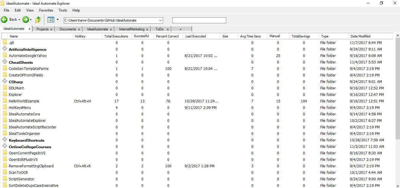Screen dimensions: 400x188
Task: Expand the address path combo box
Action: tap(160, 20)
